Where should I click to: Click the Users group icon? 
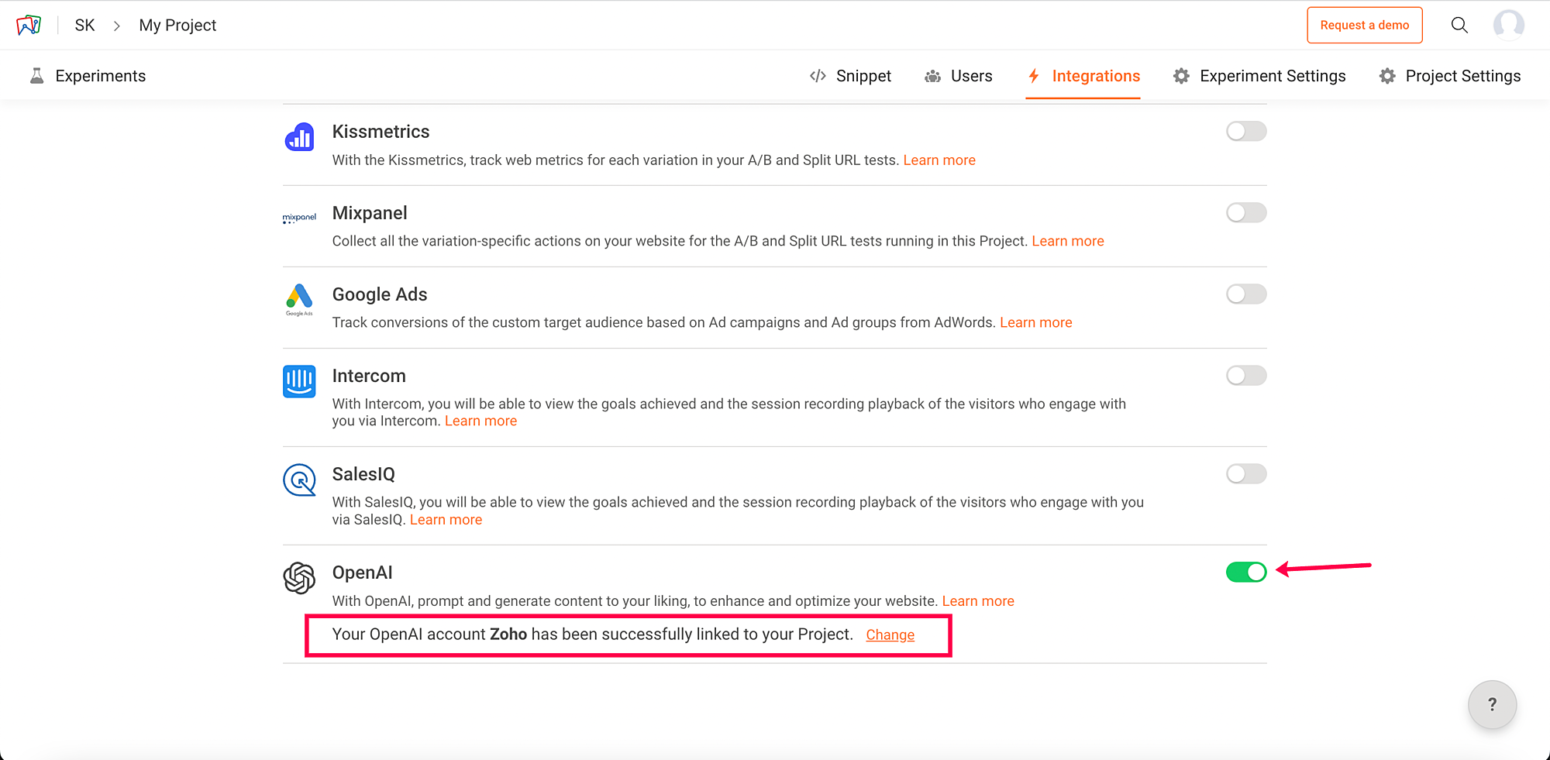click(933, 76)
